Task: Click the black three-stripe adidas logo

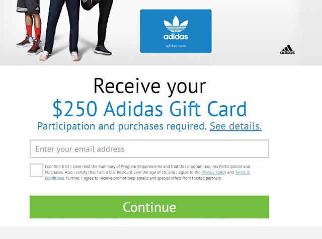Action: coord(287,49)
